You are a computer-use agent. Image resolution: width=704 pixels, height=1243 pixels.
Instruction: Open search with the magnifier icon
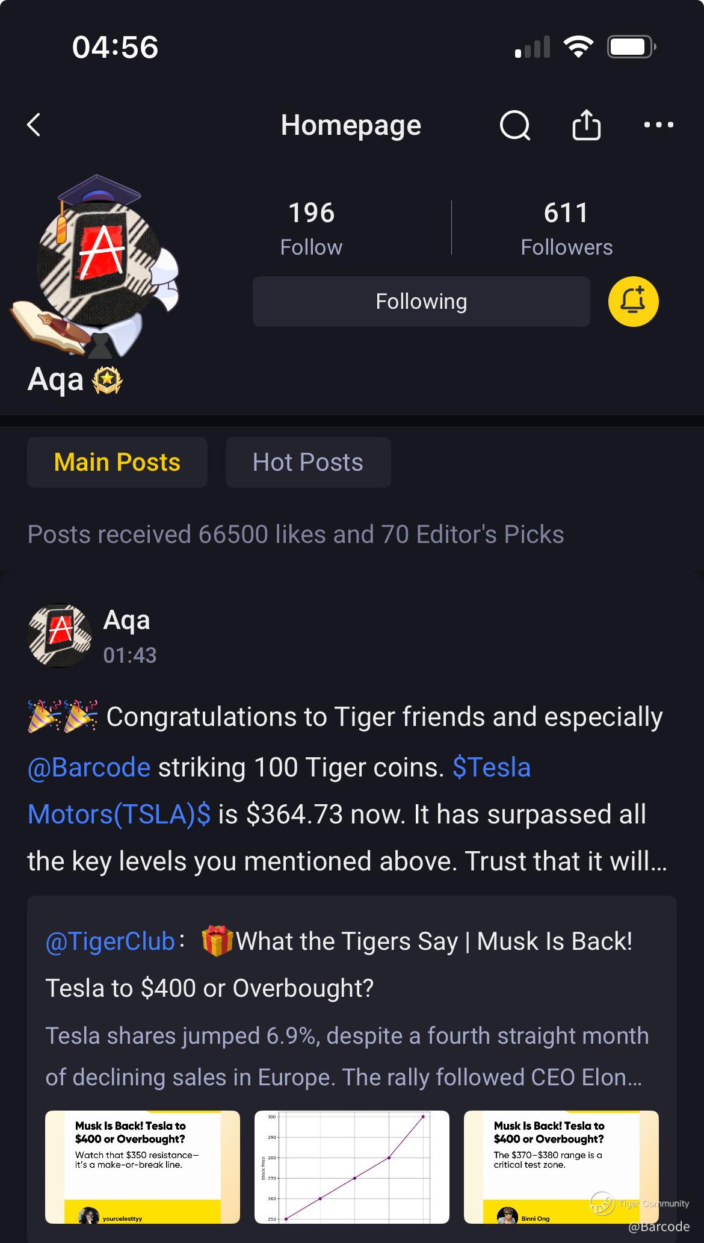(515, 126)
